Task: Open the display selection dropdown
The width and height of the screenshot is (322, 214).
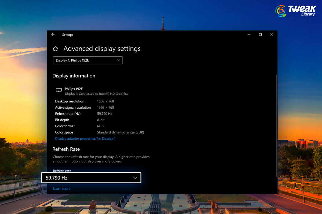Action: pyautogui.click(x=87, y=60)
